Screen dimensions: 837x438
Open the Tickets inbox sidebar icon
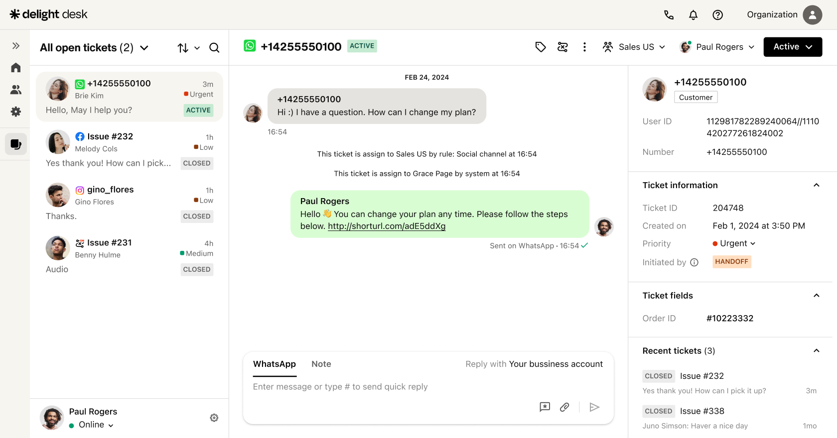click(x=16, y=144)
